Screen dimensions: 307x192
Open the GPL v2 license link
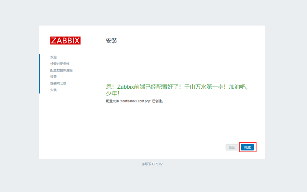click(x=157, y=164)
